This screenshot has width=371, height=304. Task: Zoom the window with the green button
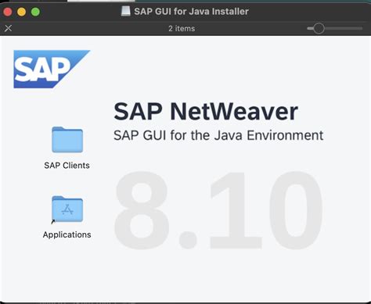[x=35, y=12]
